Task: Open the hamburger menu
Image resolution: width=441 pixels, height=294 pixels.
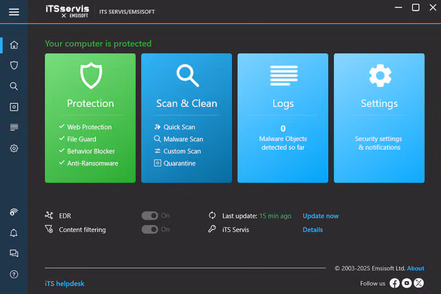Action: click(14, 12)
